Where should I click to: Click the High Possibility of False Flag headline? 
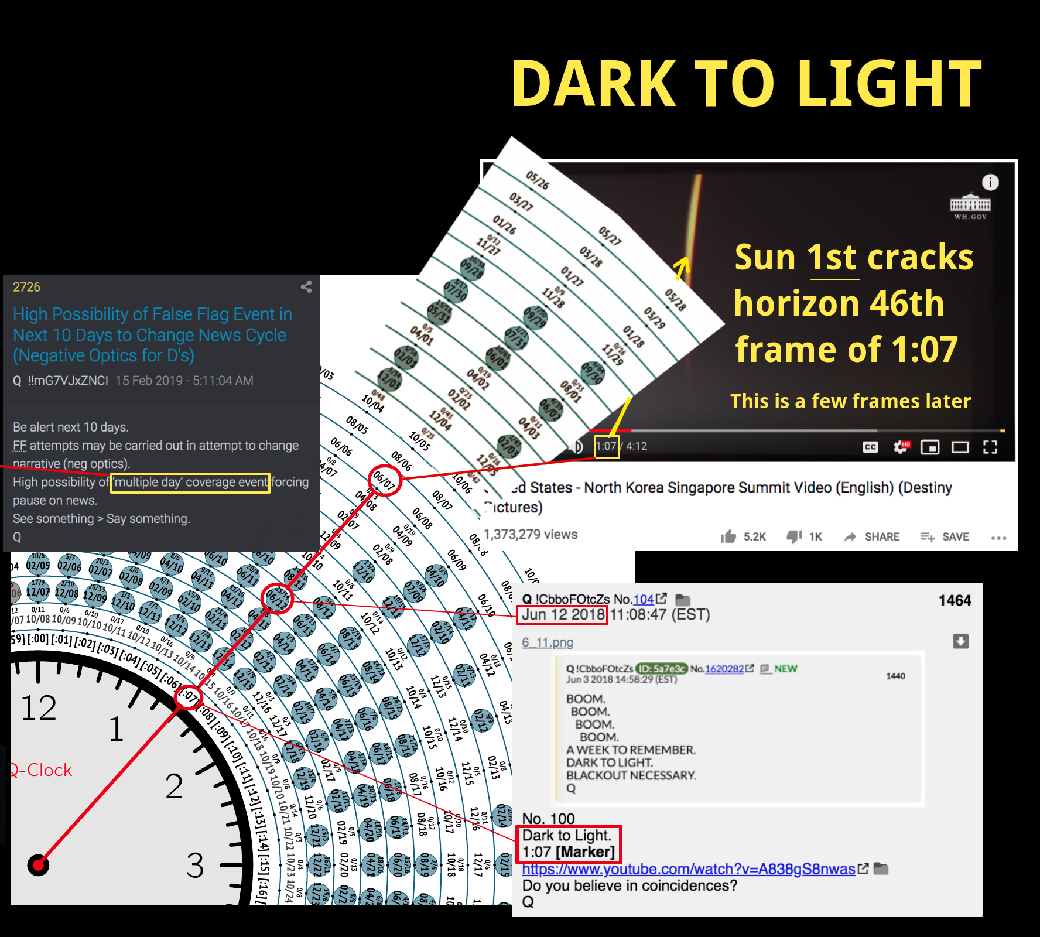point(152,335)
